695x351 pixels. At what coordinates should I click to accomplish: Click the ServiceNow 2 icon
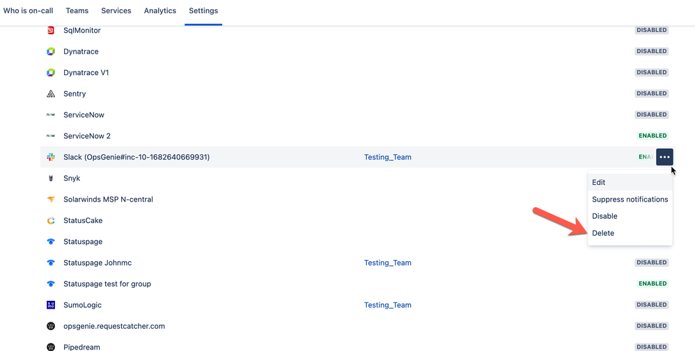coord(51,136)
